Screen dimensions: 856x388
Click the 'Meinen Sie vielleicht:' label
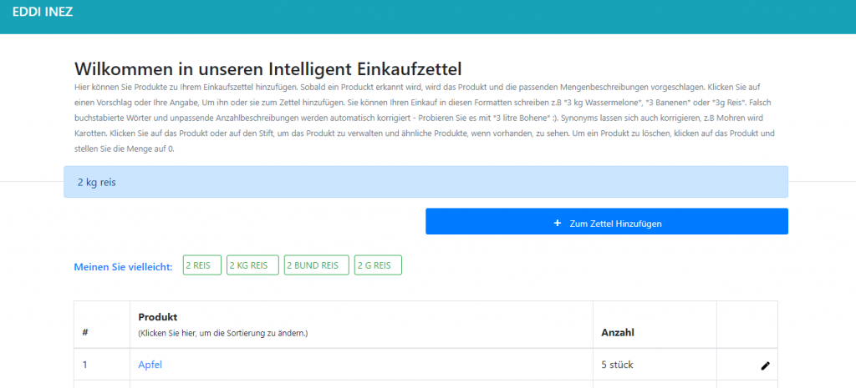(x=124, y=267)
